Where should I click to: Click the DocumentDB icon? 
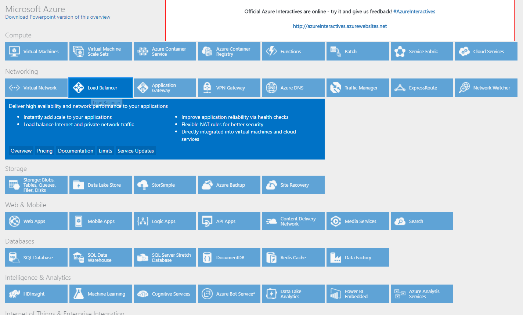point(207,257)
